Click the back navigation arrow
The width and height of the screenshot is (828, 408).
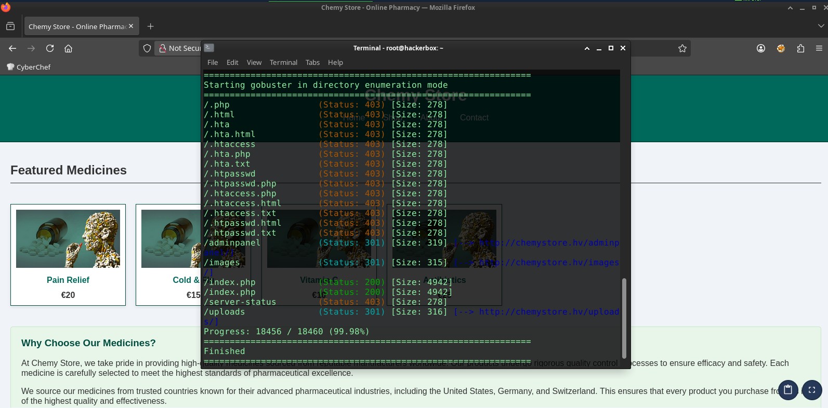click(x=12, y=48)
